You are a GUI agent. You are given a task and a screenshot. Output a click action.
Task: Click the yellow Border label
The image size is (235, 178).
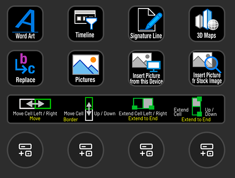pos(70,119)
